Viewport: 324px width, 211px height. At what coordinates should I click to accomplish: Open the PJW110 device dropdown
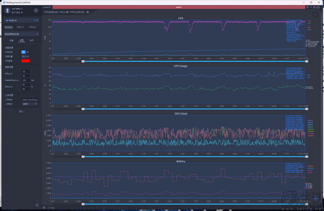pyautogui.click(x=21, y=20)
